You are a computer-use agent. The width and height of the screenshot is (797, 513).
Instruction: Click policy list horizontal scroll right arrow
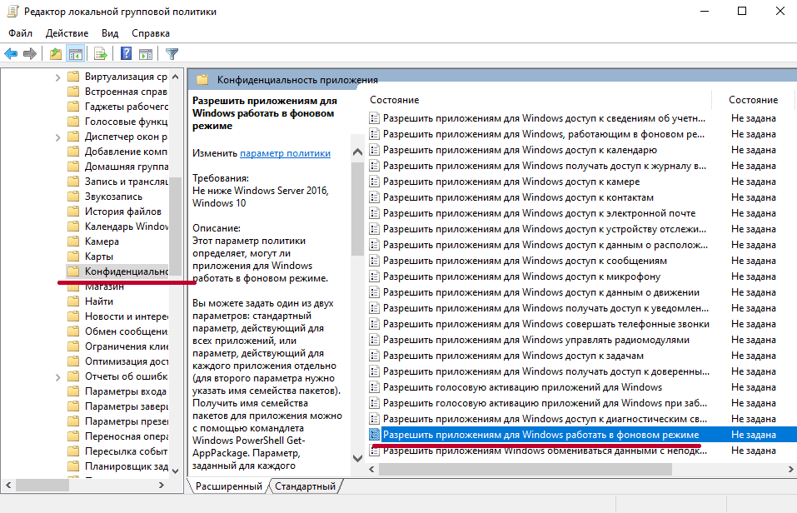pos(790,469)
